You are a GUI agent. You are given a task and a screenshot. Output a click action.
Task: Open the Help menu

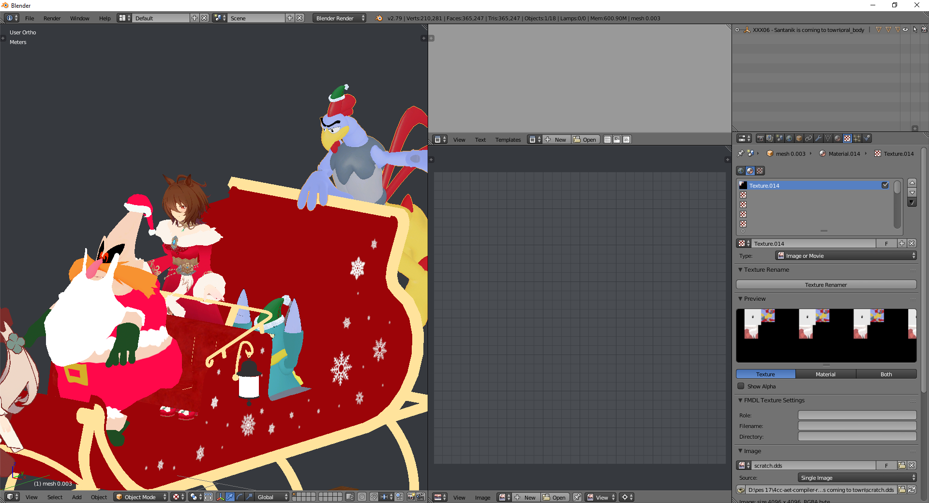pos(105,18)
